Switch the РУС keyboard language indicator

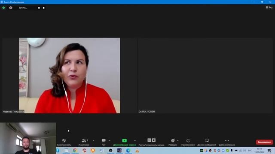pos(250,150)
